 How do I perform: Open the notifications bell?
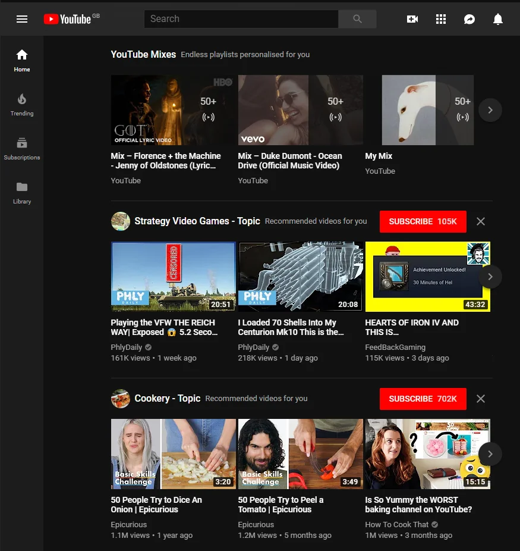click(498, 19)
